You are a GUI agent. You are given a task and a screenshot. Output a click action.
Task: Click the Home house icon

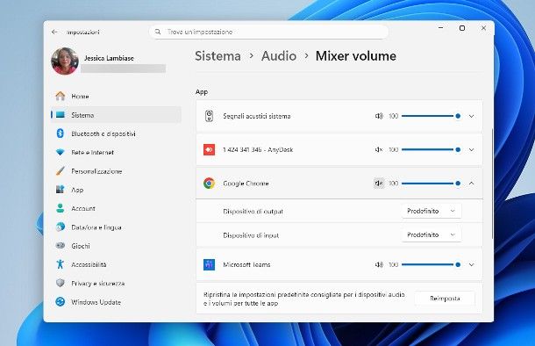[60, 96]
